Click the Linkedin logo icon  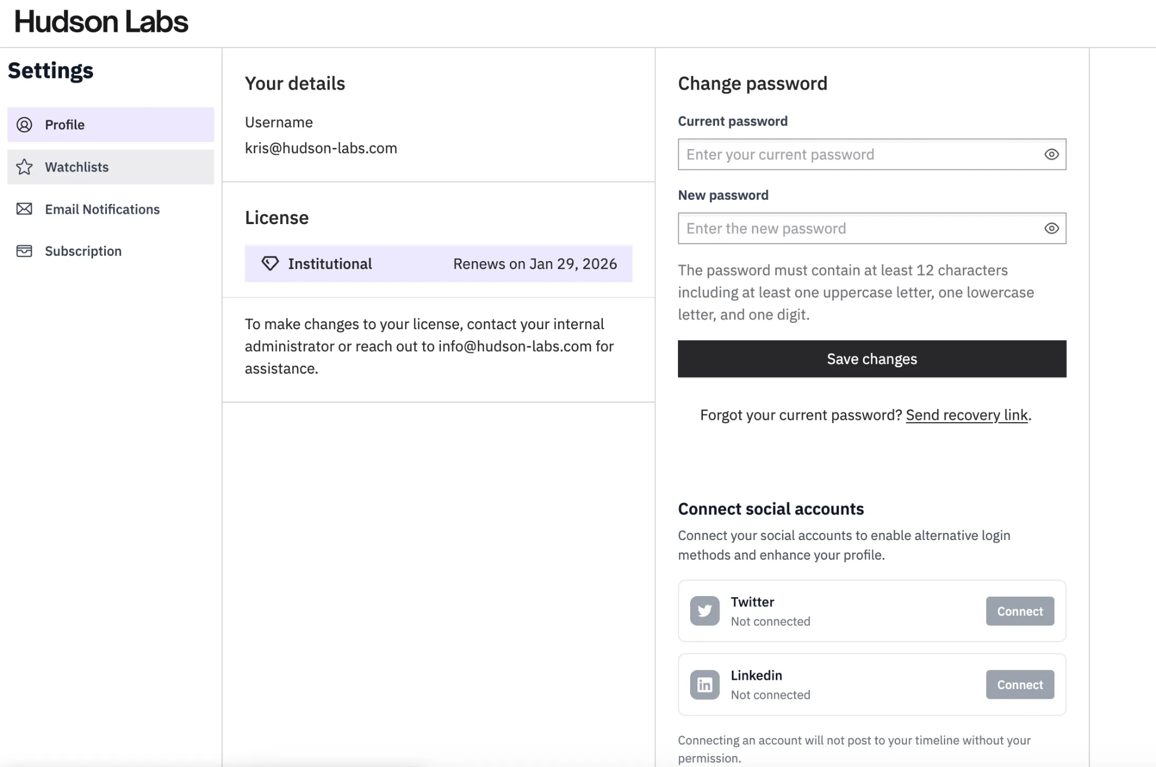point(705,684)
